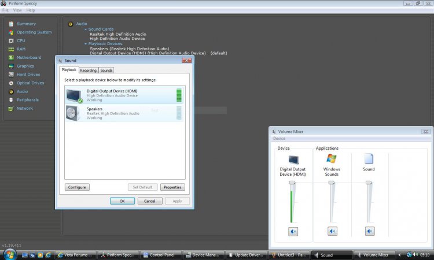Select Digital Output Device (HDMI) playback device
The image size is (434, 260).
[124, 95]
